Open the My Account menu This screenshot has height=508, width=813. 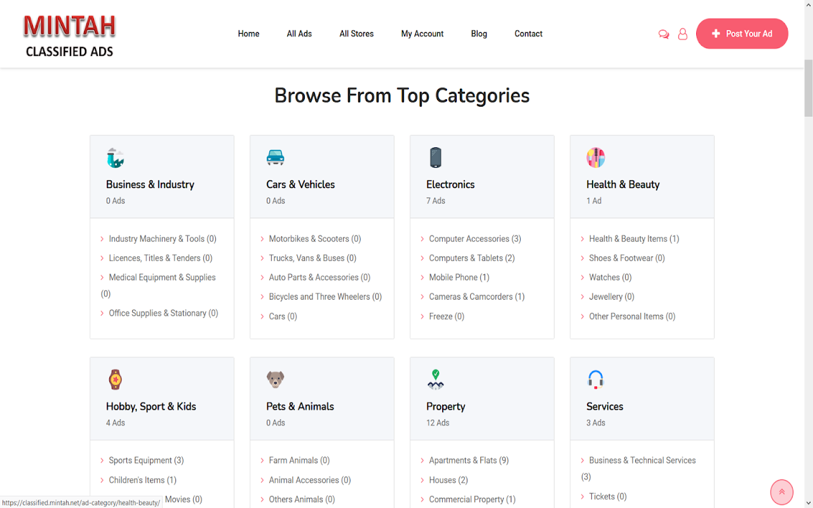pos(422,34)
